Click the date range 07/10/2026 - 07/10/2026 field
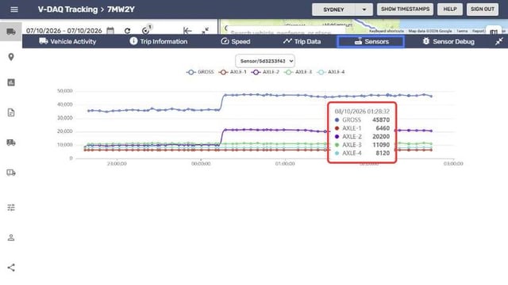The height and width of the screenshot is (285, 508). tap(63, 31)
